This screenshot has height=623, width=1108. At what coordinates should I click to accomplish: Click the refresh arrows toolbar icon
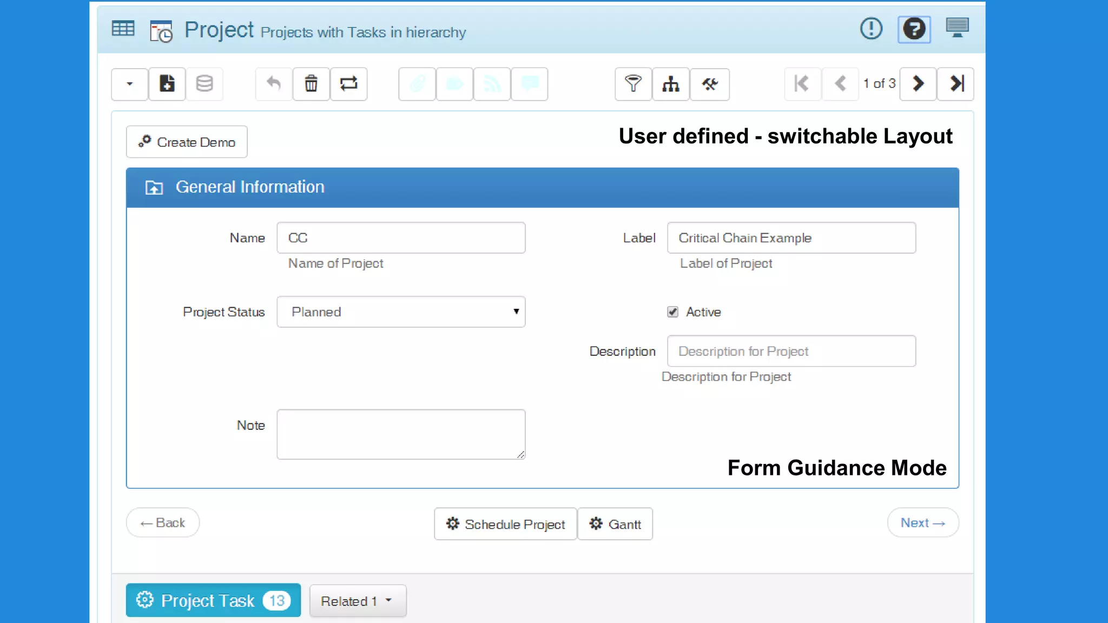348,84
